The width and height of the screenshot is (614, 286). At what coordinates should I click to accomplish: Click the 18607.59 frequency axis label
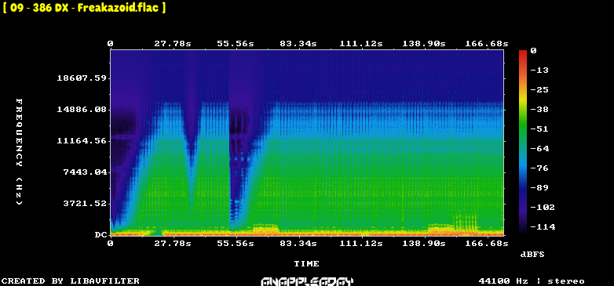click(x=82, y=78)
